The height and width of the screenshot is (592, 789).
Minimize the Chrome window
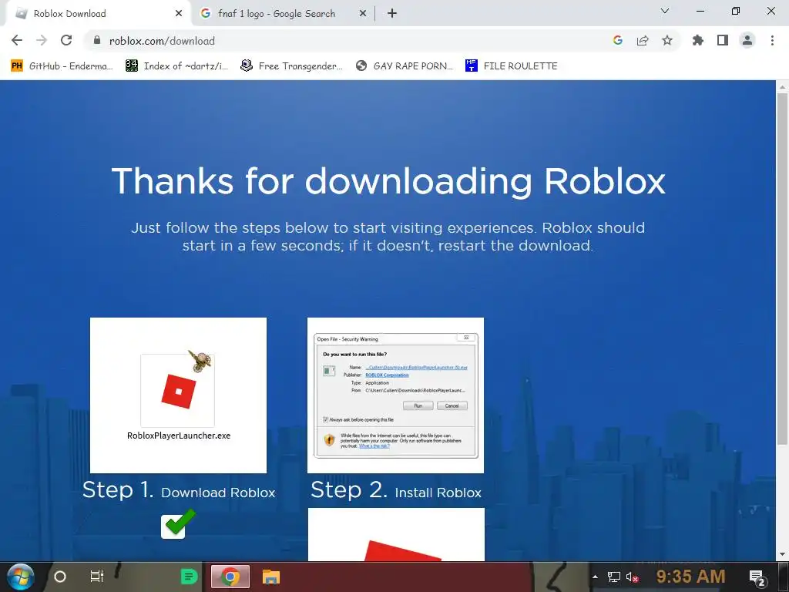pyautogui.click(x=700, y=11)
